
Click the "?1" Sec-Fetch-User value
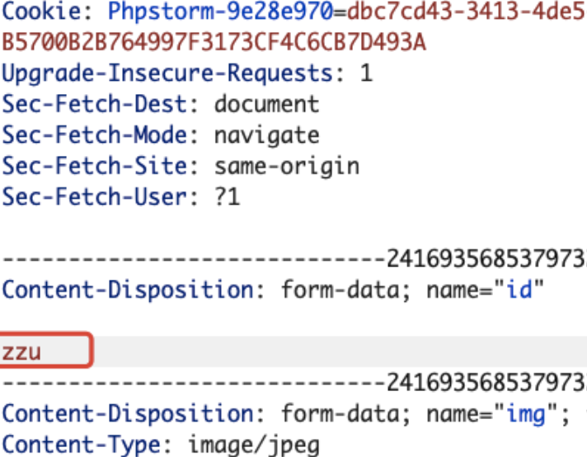[x=225, y=197]
